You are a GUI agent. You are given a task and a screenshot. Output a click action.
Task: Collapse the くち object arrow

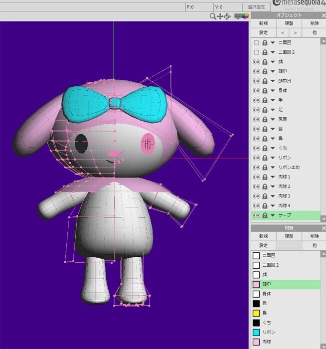point(273,148)
